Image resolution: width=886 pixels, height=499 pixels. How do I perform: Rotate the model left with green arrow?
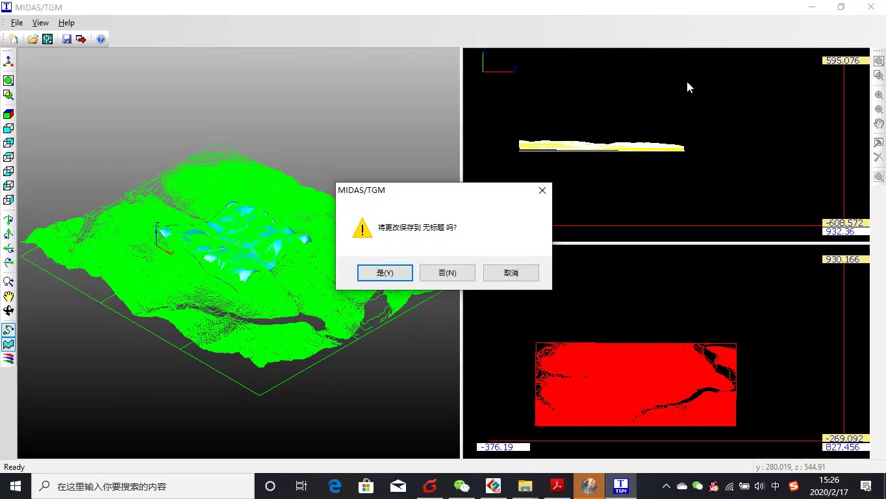[x=8, y=248]
